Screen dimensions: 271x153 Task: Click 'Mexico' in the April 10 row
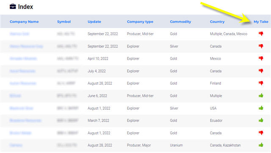(x=216, y=58)
